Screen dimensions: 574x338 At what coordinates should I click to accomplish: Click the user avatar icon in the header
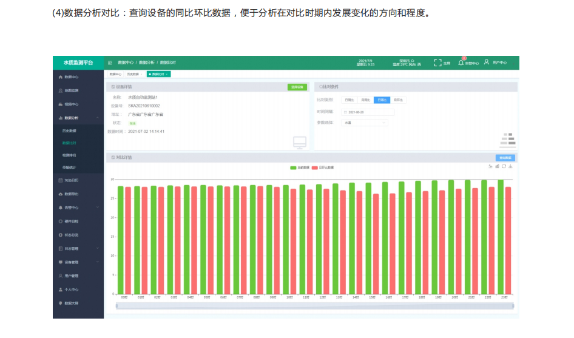487,63
